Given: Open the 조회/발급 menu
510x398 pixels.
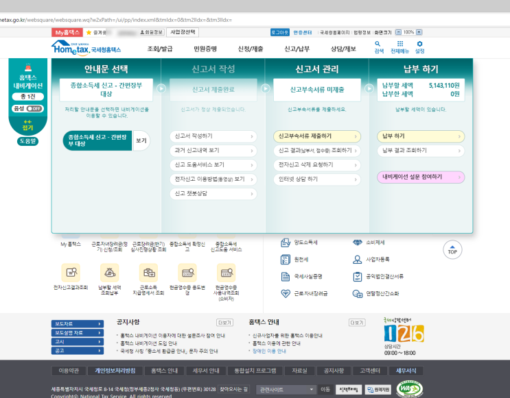Looking at the screenshot, I should 160,49.
